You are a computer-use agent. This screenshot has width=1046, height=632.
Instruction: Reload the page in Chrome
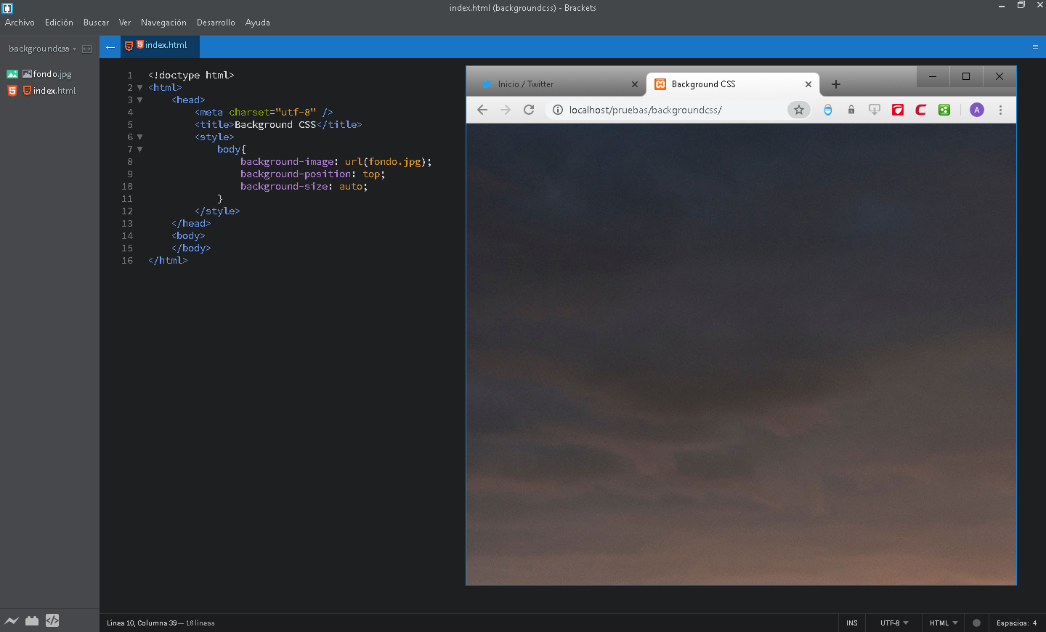[x=528, y=110]
